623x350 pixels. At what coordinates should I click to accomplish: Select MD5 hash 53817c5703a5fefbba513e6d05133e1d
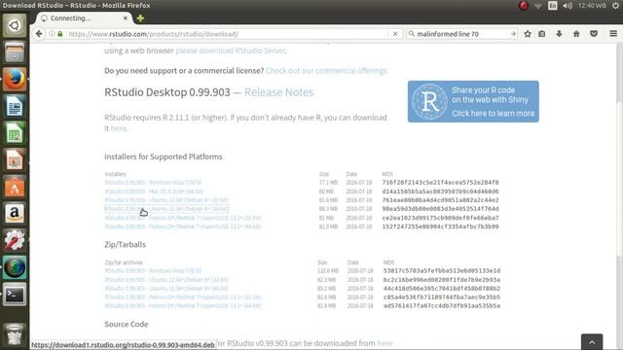click(442, 271)
